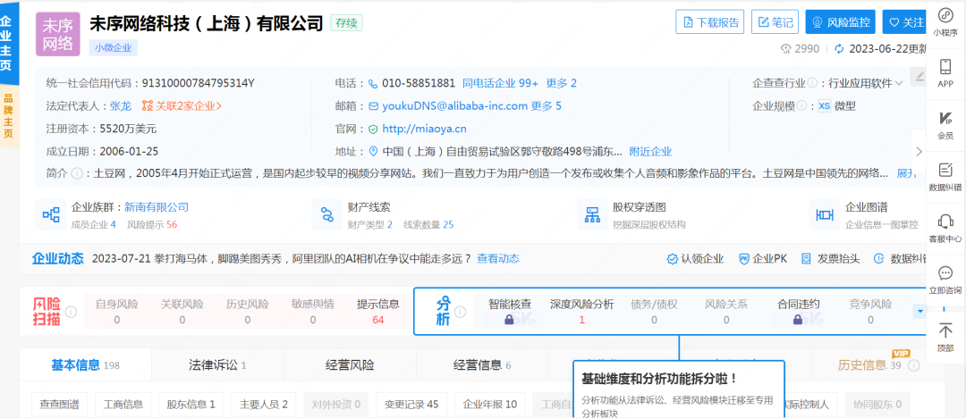Click 企业PK link
This screenshot has width=966, height=418.
point(763,258)
